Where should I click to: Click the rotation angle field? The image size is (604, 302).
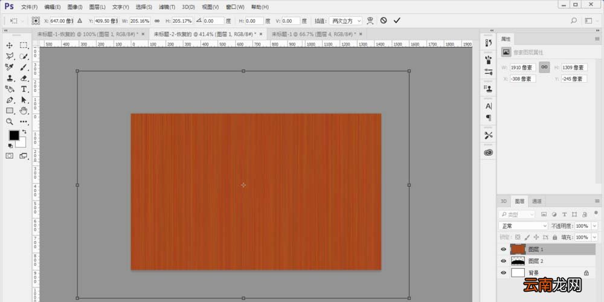coord(213,21)
